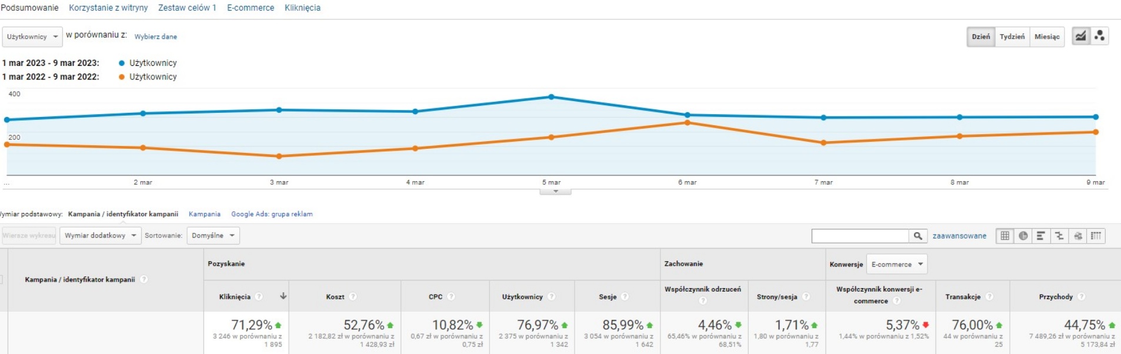Image resolution: width=1121 pixels, height=354 pixels.
Task: Open help icon next to CPC
Action: pos(451,296)
